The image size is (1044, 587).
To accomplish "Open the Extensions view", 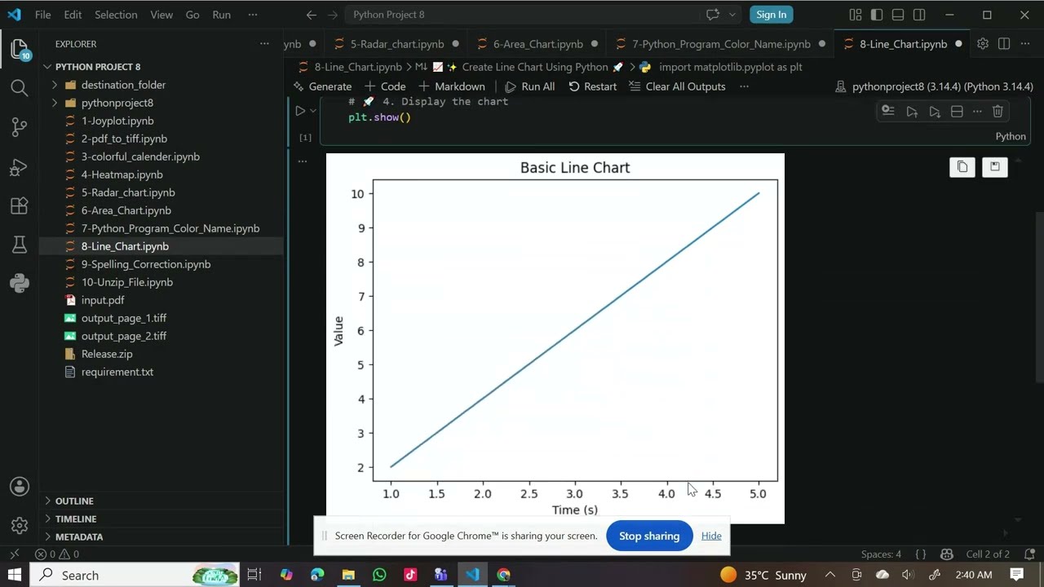I will 20,206.
